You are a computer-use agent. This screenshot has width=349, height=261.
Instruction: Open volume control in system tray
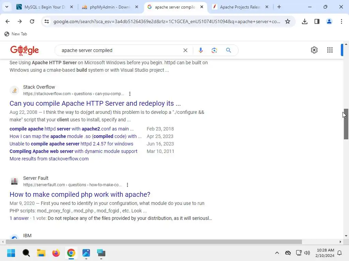point(307,253)
